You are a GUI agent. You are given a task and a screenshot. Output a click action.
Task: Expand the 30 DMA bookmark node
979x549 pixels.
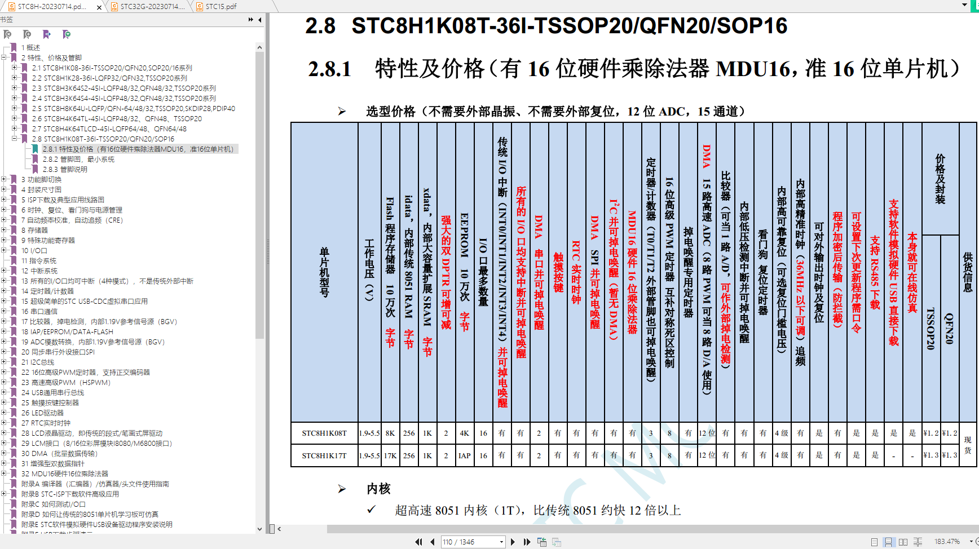click(x=4, y=453)
